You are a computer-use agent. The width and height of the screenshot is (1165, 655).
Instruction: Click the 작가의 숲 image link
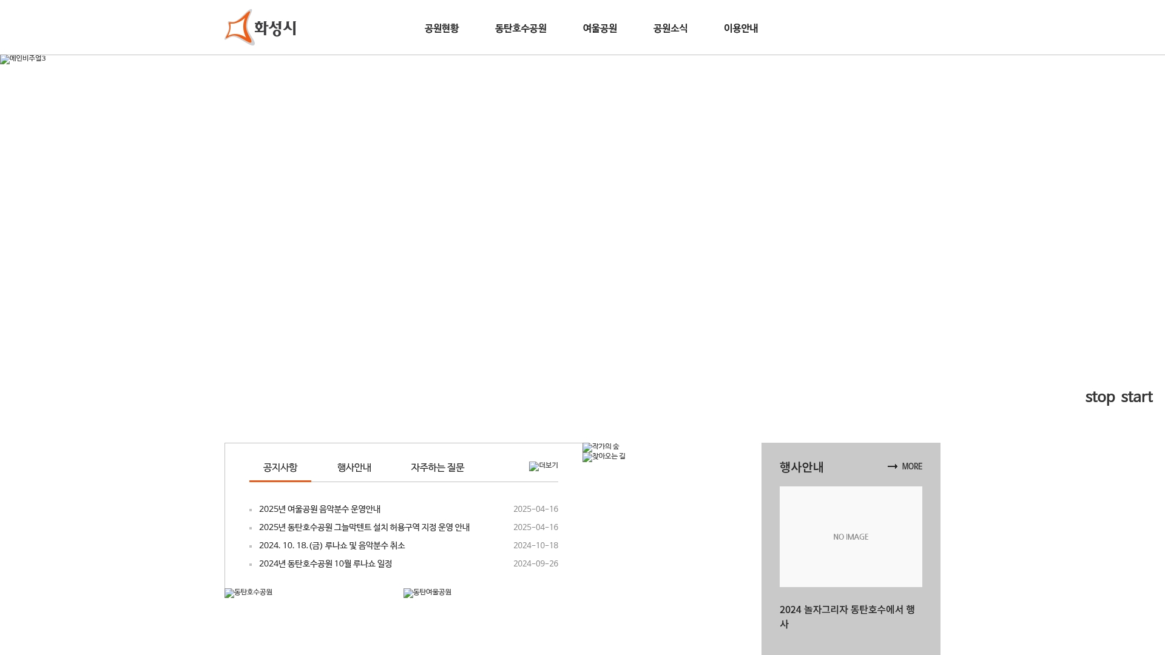[601, 447]
